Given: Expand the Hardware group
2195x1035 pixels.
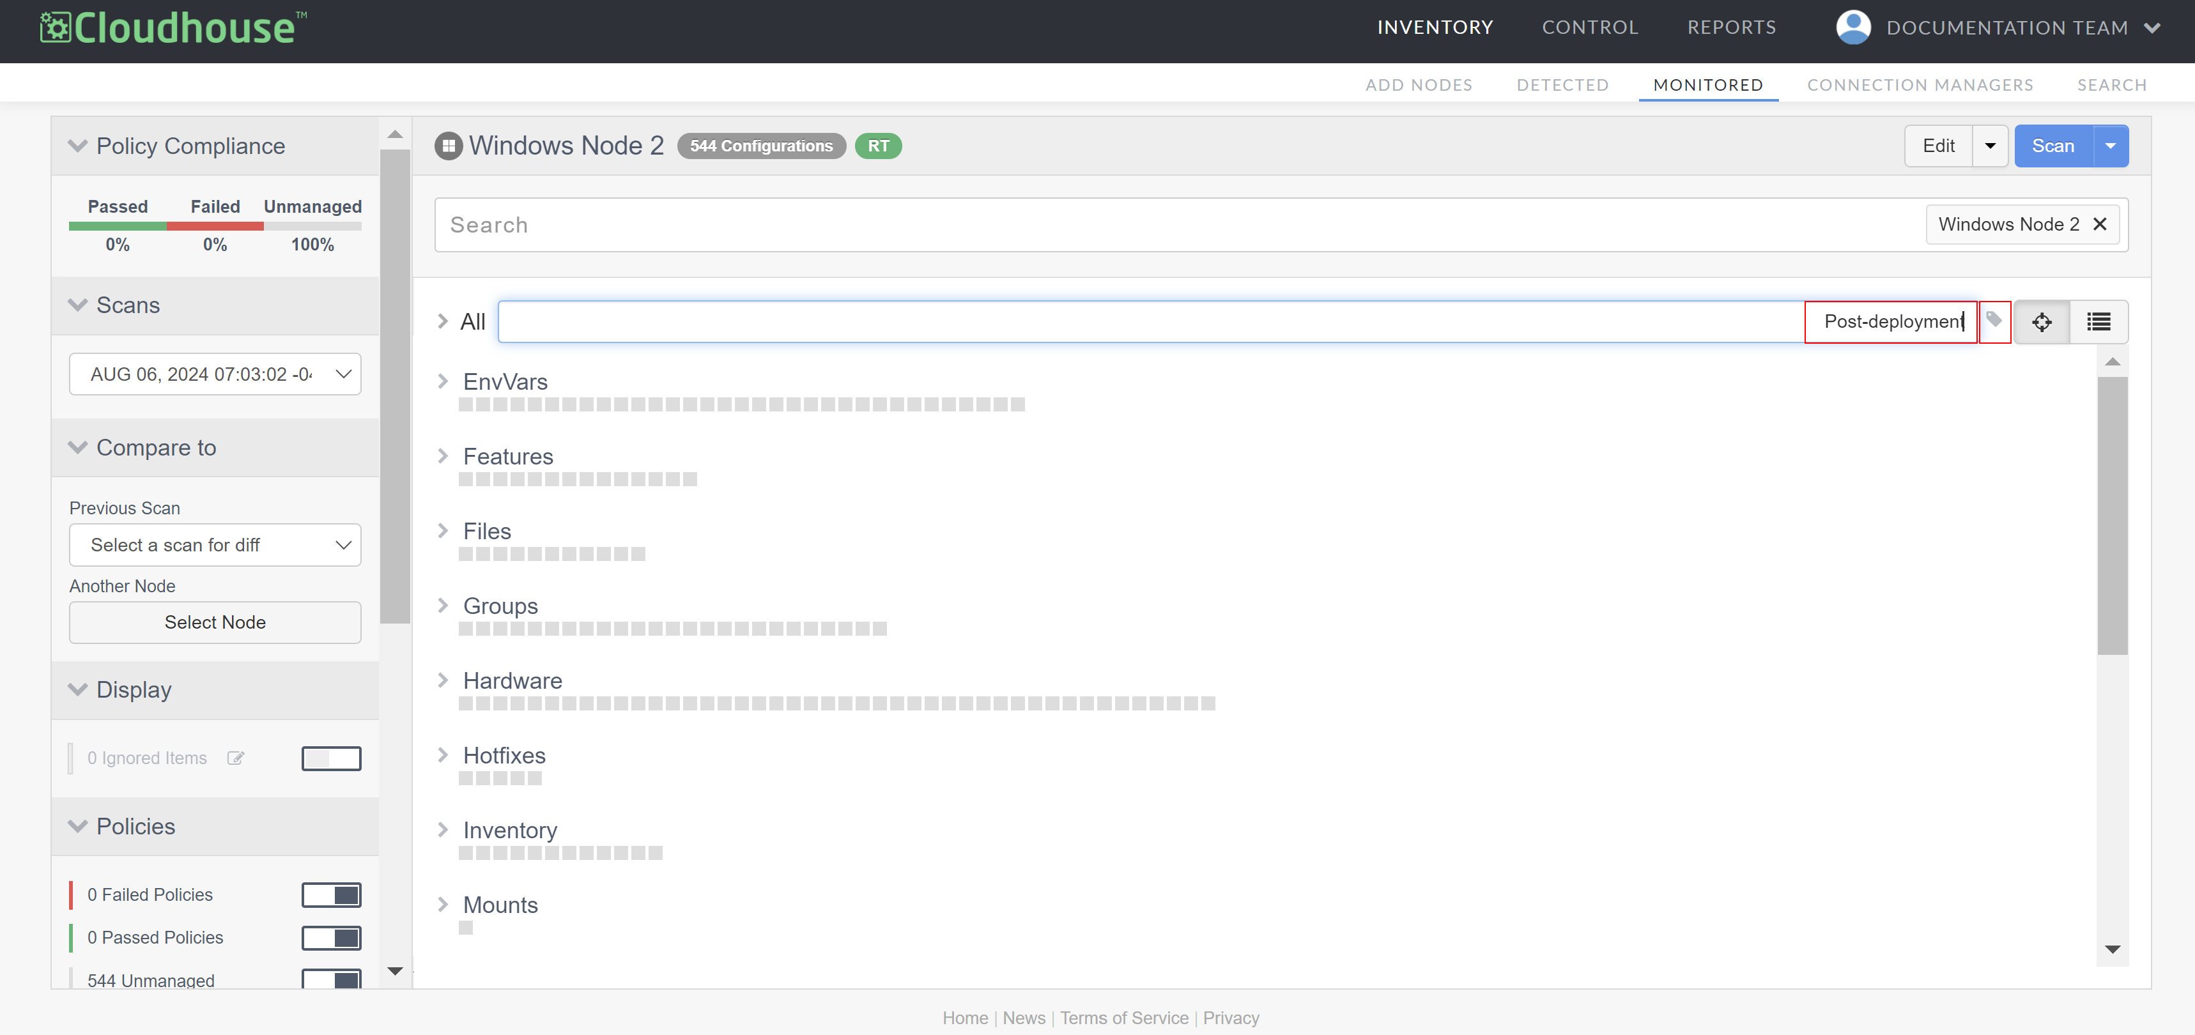Looking at the screenshot, I should (x=442, y=680).
